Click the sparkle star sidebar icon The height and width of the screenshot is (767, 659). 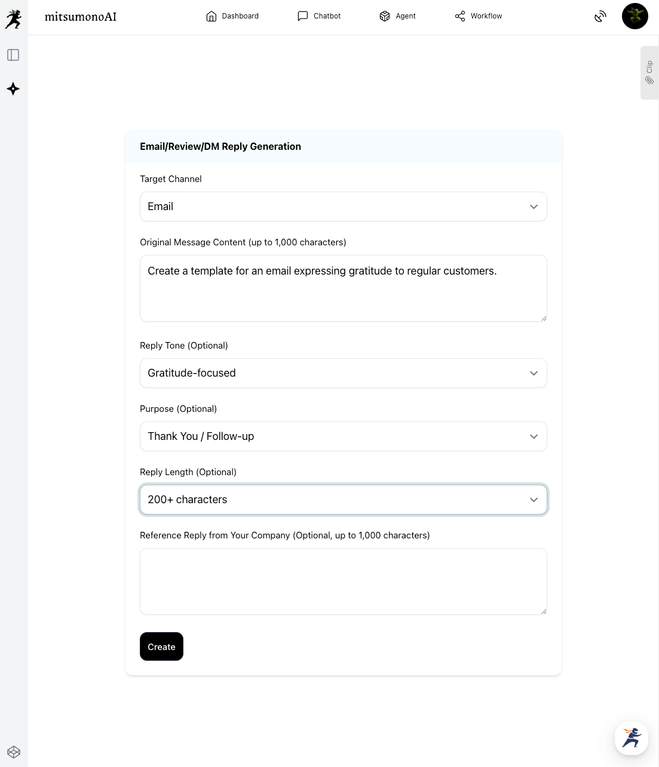click(13, 89)
